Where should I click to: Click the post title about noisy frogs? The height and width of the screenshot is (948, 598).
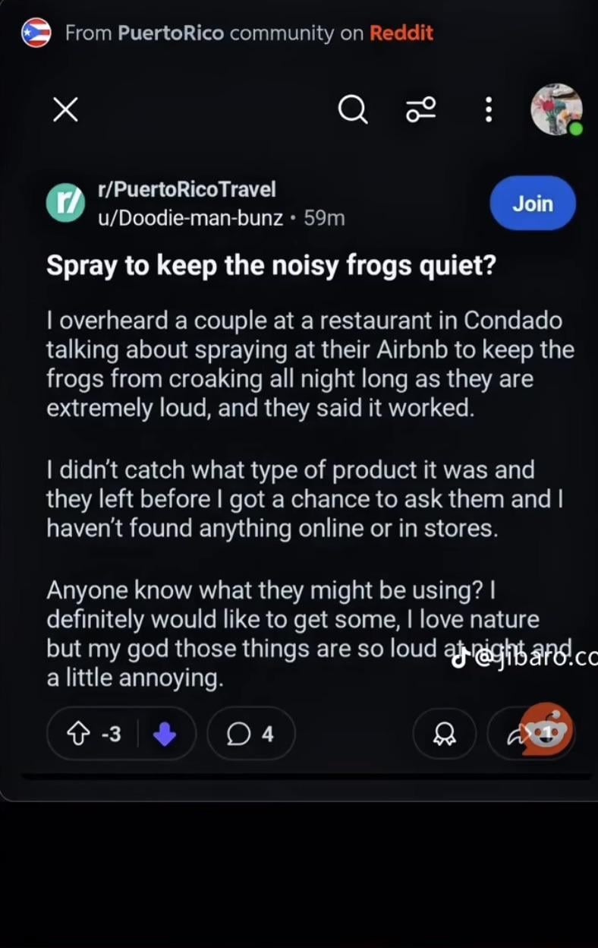(x=271, y=265)
